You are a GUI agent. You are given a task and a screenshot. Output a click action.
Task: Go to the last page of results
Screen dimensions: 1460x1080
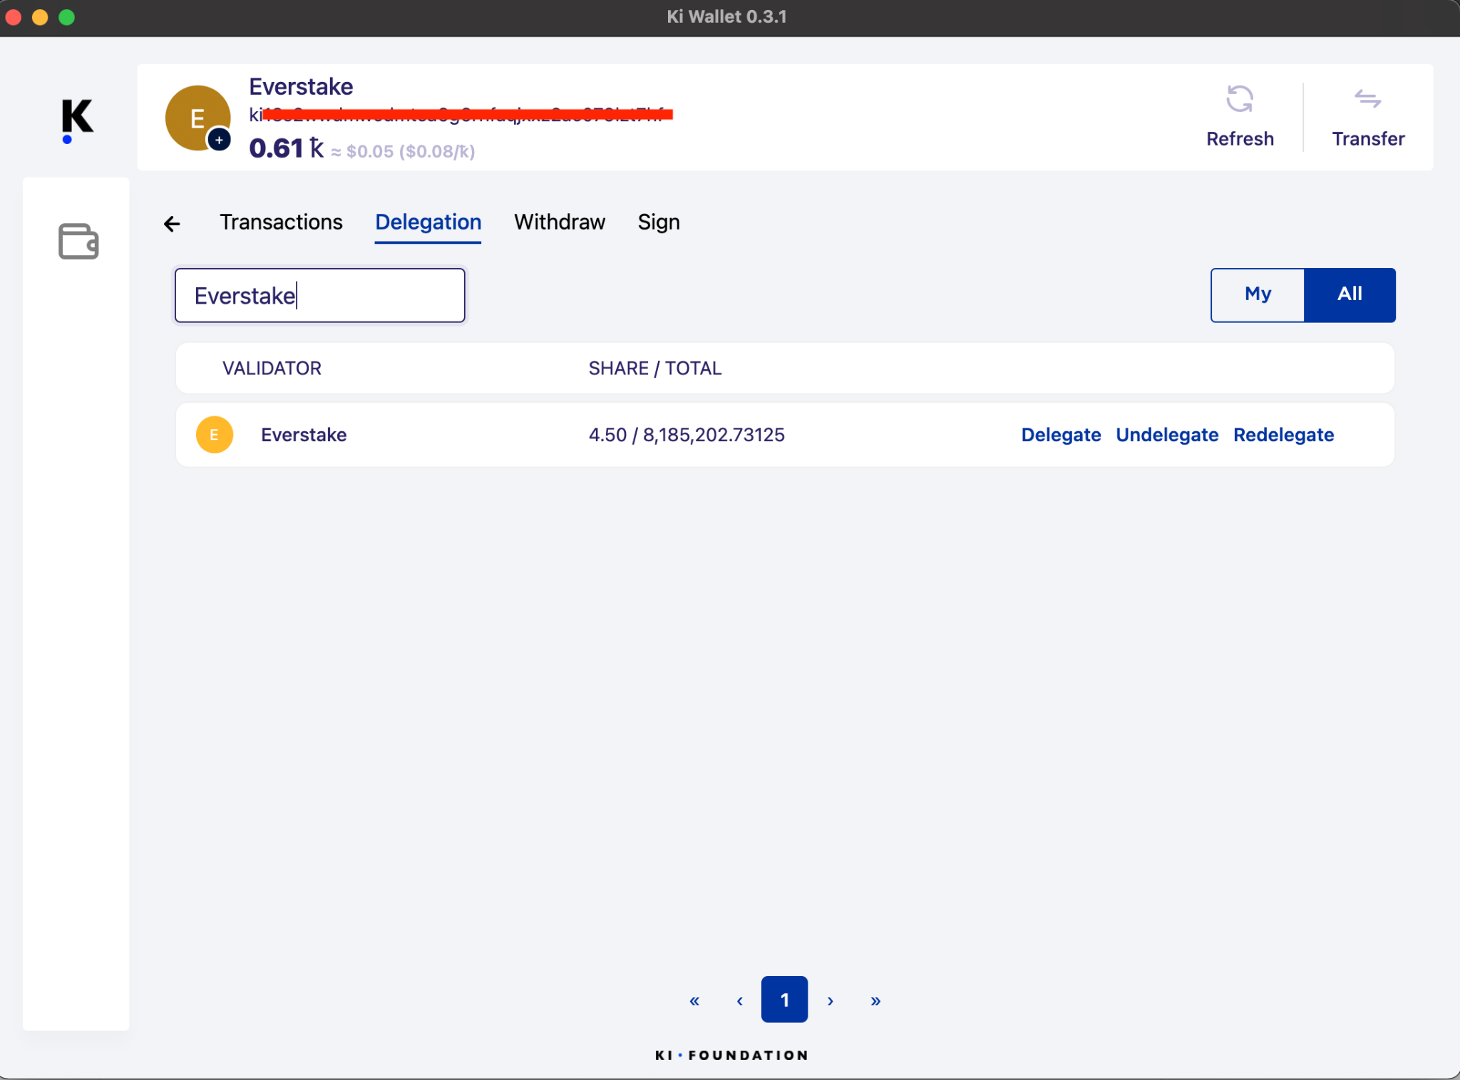tap(875, 1001)
